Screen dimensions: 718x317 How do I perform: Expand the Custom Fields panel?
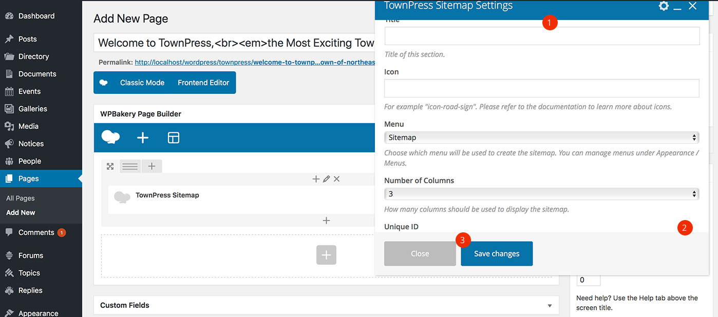coord(550,305)
